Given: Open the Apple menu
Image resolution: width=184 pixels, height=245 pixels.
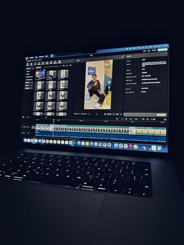Looking at the screenshot, I should click(27, 58).
